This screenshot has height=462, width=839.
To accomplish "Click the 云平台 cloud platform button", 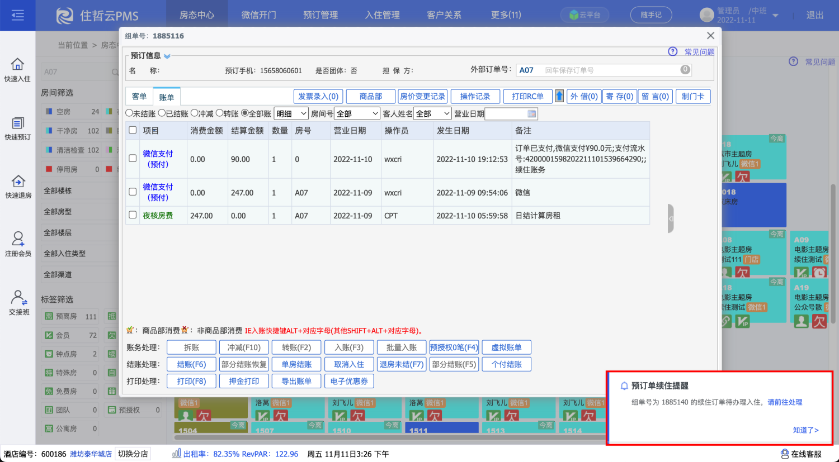I will click(585, 15).
